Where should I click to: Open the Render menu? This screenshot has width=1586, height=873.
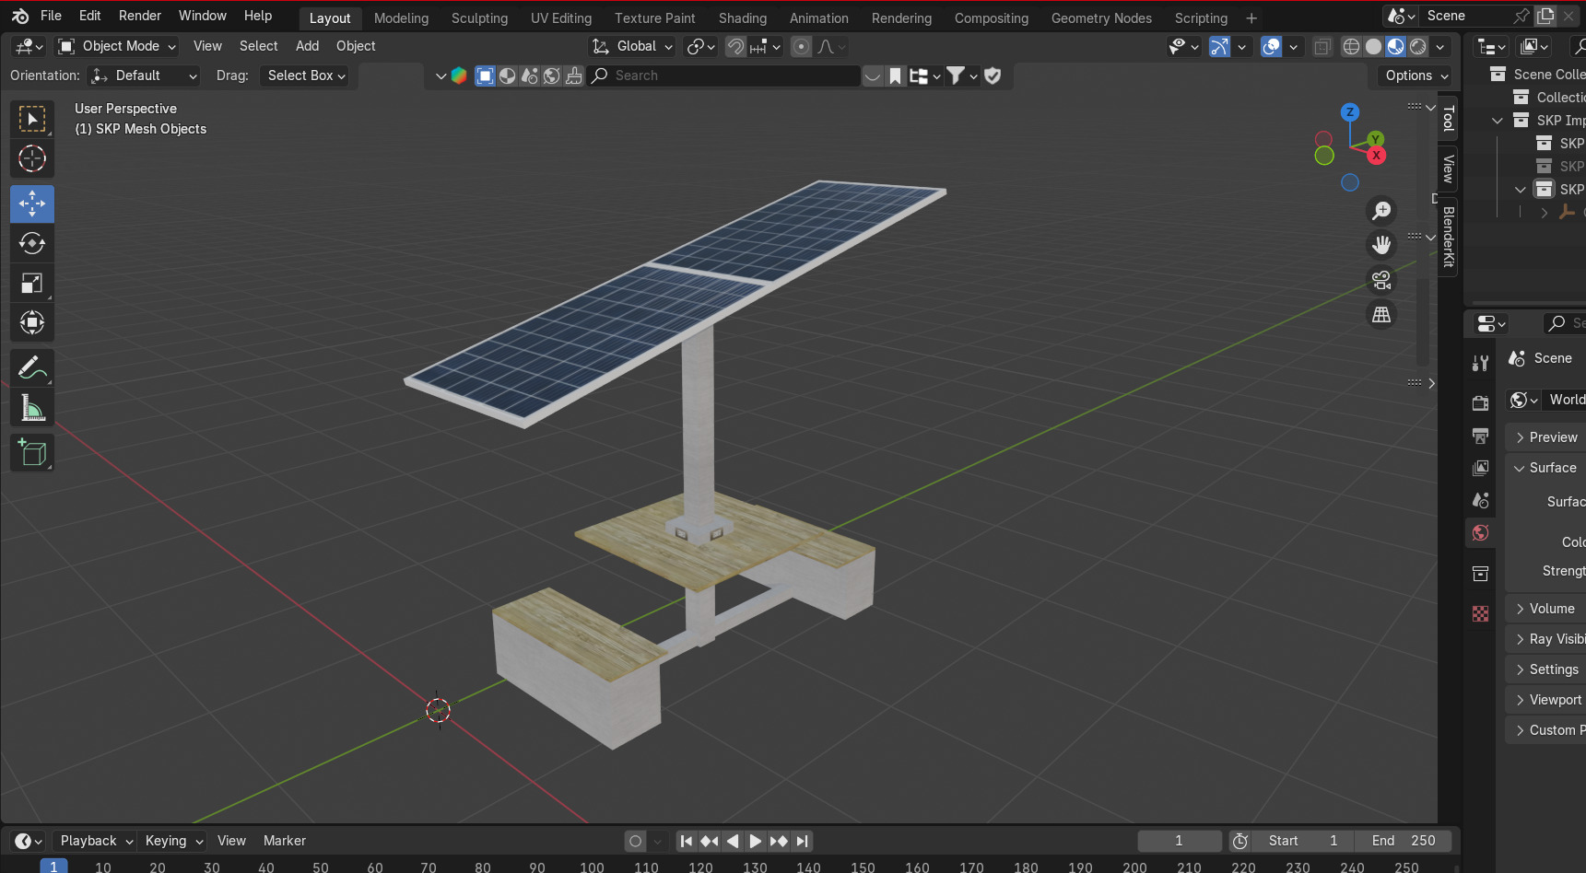click(140, 16)
